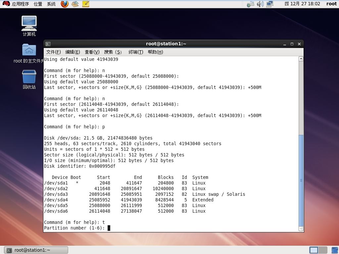
Task: Click the /dev/sda3 Linux swap row
Action: pos(145,194)
